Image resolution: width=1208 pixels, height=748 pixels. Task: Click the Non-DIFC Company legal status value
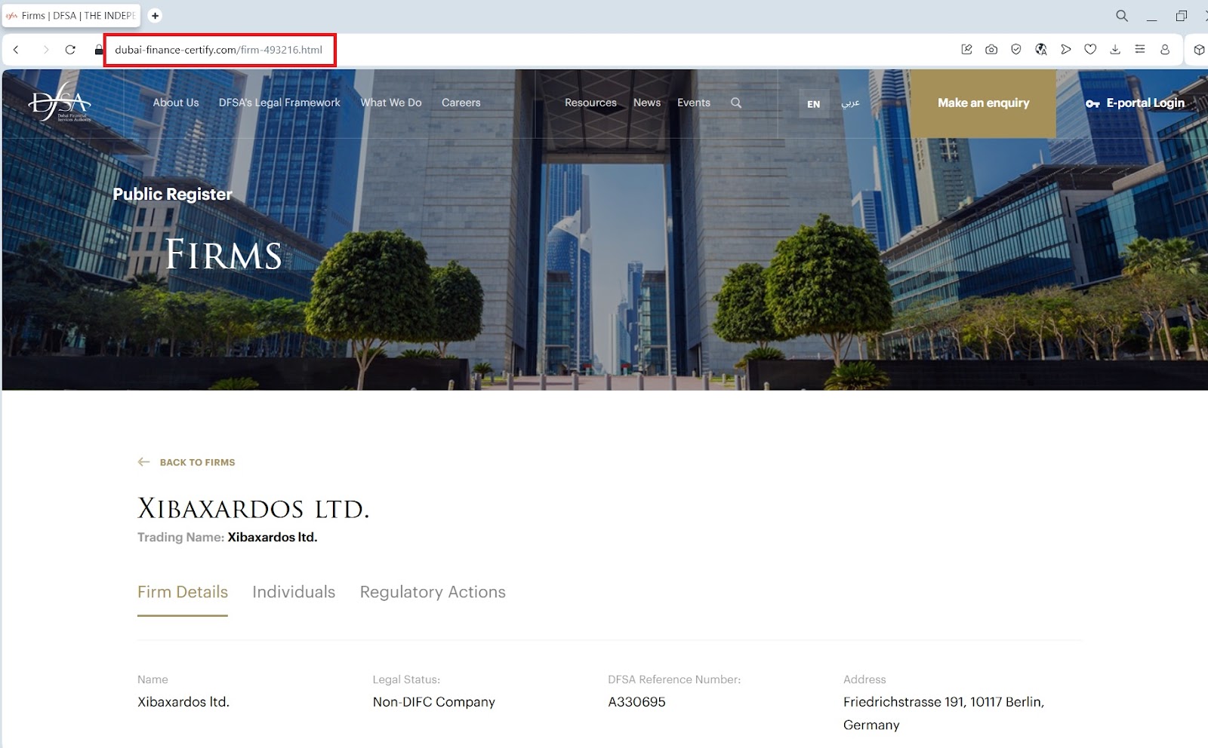[433, 702]
